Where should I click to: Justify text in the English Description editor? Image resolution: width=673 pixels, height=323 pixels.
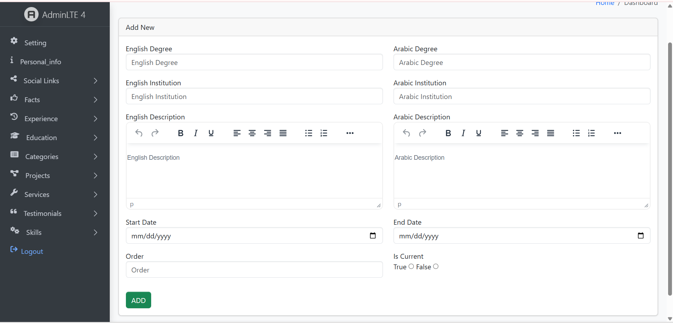coord(283,133)
